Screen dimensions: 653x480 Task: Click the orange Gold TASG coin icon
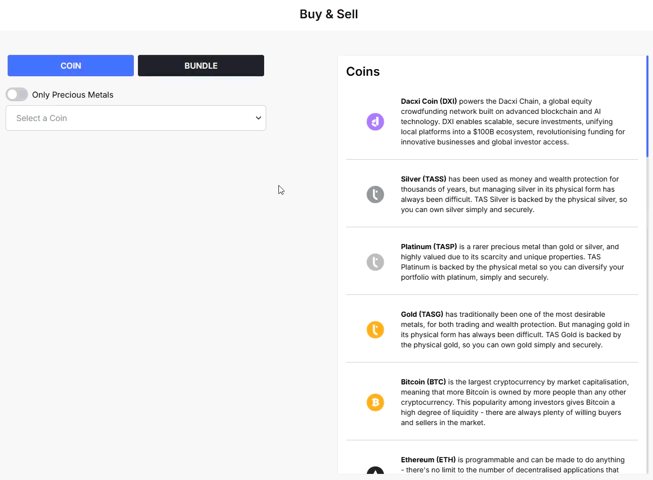pos(375,329)
